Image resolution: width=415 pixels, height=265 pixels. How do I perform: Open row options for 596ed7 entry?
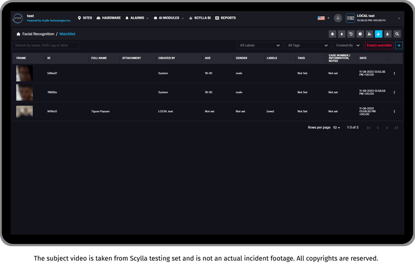click(x=395, y=73)
